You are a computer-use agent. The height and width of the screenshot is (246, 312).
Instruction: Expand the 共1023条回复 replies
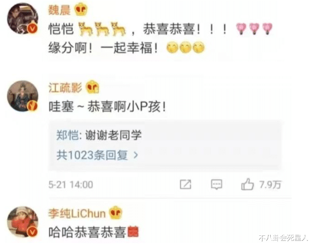(97, 155)
